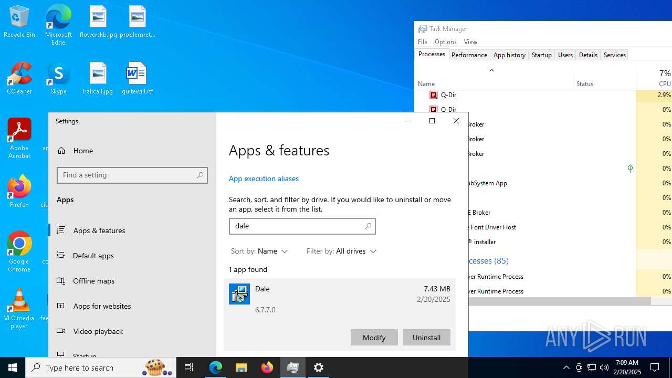Open Google Chrome desktop shortcut
Screen dimensions: 672x378
(19, 252)
